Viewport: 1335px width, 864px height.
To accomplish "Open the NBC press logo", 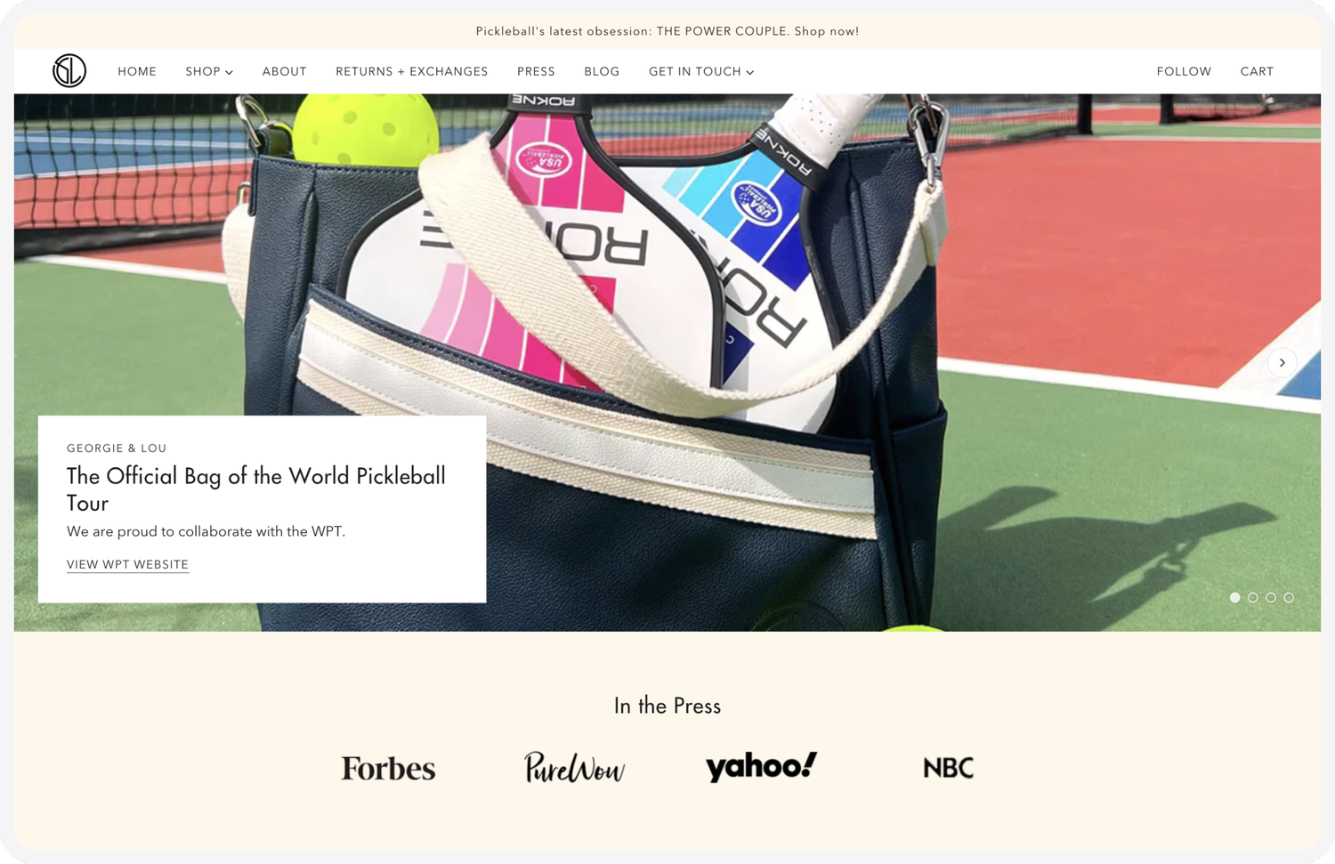I will point(949,767).
